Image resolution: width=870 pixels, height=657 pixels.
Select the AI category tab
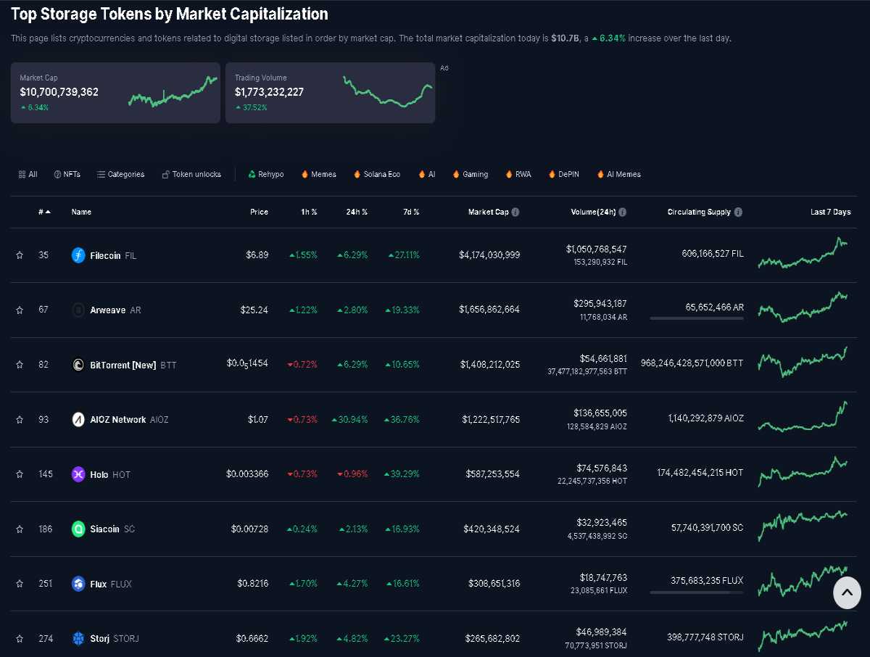coord(427,174)
